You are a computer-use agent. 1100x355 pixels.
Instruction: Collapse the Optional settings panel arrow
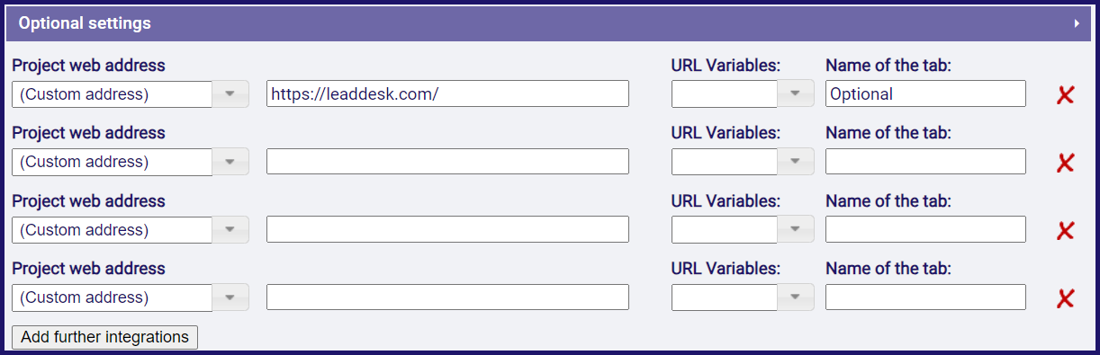[x=1077, y=24]
